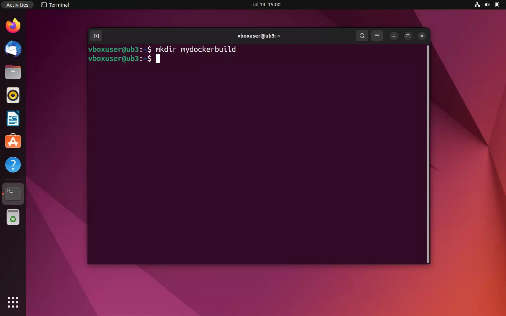Image resolution: width=506 pixels, height=316 pixels.
Task: Click the Terminal app menu in top bar
Action: pyautogui.click(x=55, y=5)
